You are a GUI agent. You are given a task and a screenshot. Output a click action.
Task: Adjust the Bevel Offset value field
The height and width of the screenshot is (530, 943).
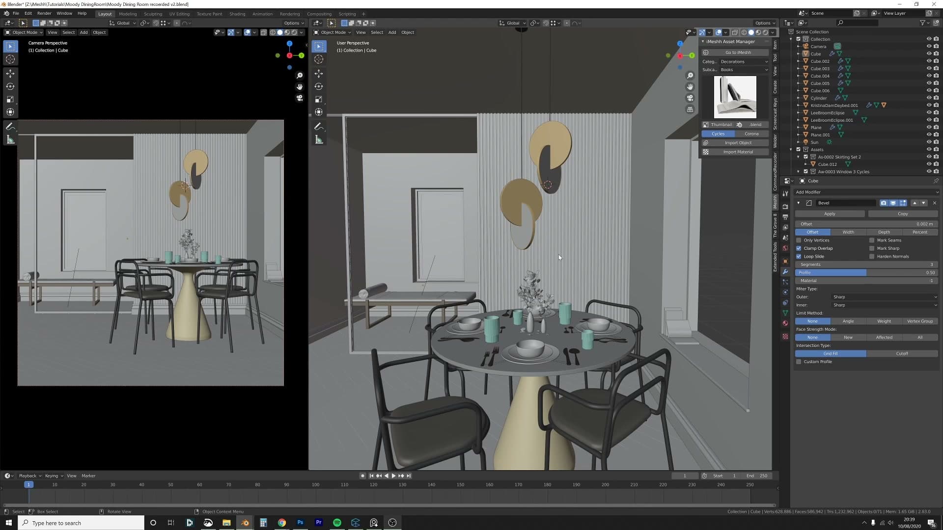tap(866, 224)
